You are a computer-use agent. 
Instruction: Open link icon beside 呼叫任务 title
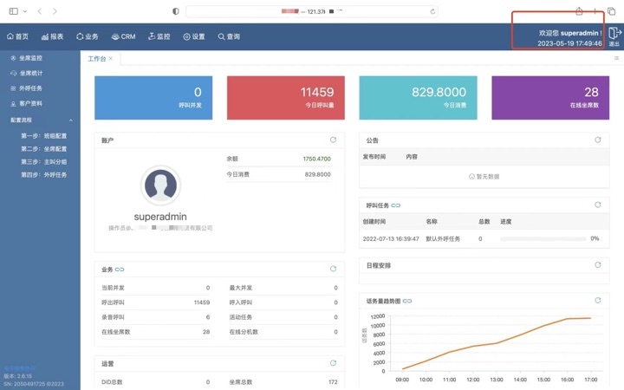click(x=395, y=205)
